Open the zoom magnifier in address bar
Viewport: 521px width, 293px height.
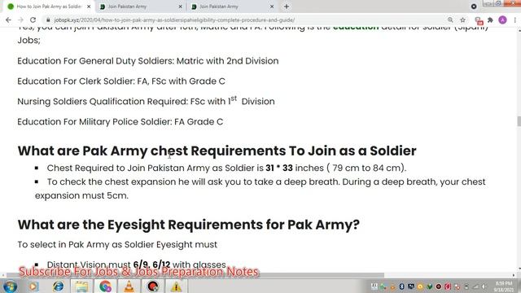click(x=450, y=20)
